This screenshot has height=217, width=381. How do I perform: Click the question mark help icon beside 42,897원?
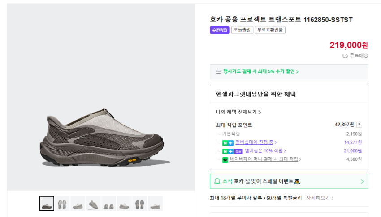click(359, 125)
